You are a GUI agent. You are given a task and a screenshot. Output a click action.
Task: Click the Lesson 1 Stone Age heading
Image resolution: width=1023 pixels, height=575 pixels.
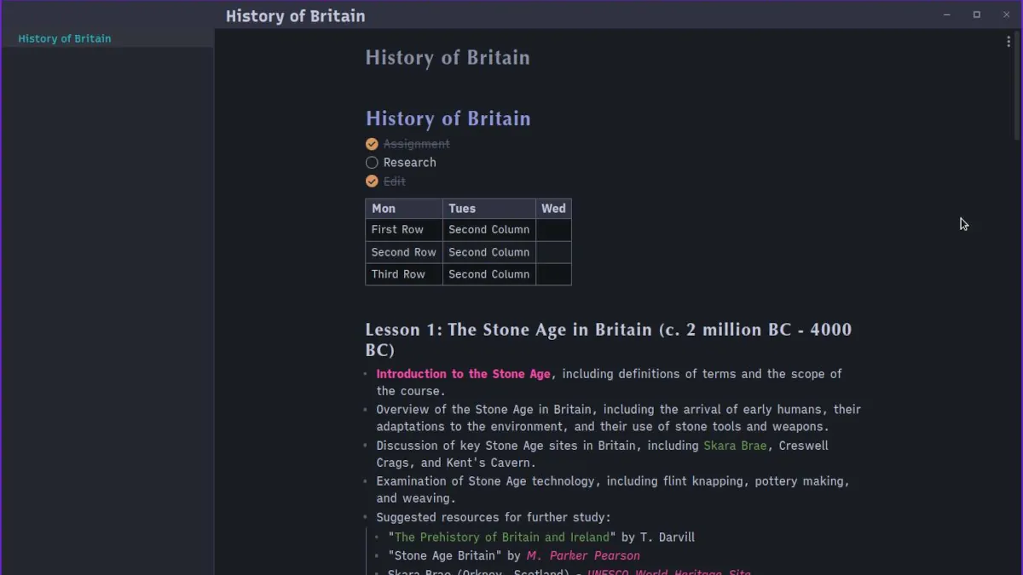point(609,340)
